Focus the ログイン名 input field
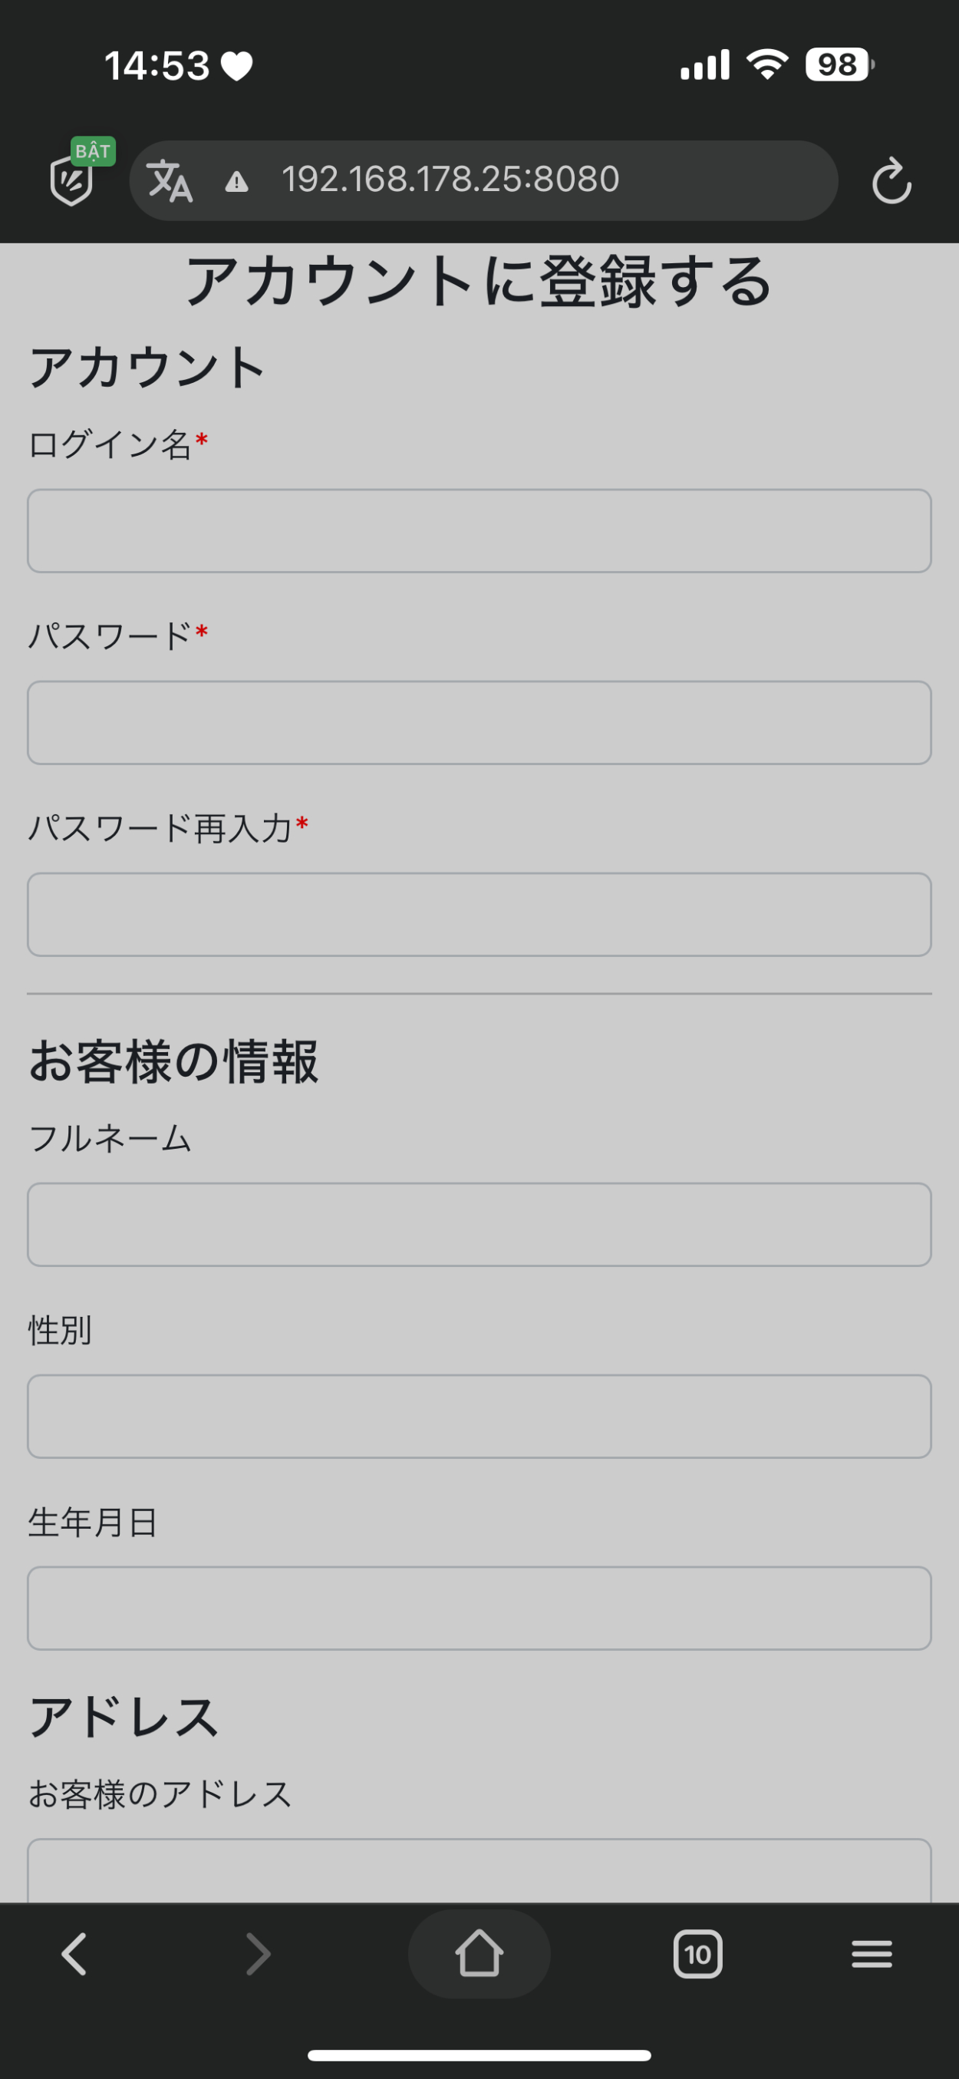The height and width of the screenshot is (2079, 959). pyautogui.click(x=479, y=531)
